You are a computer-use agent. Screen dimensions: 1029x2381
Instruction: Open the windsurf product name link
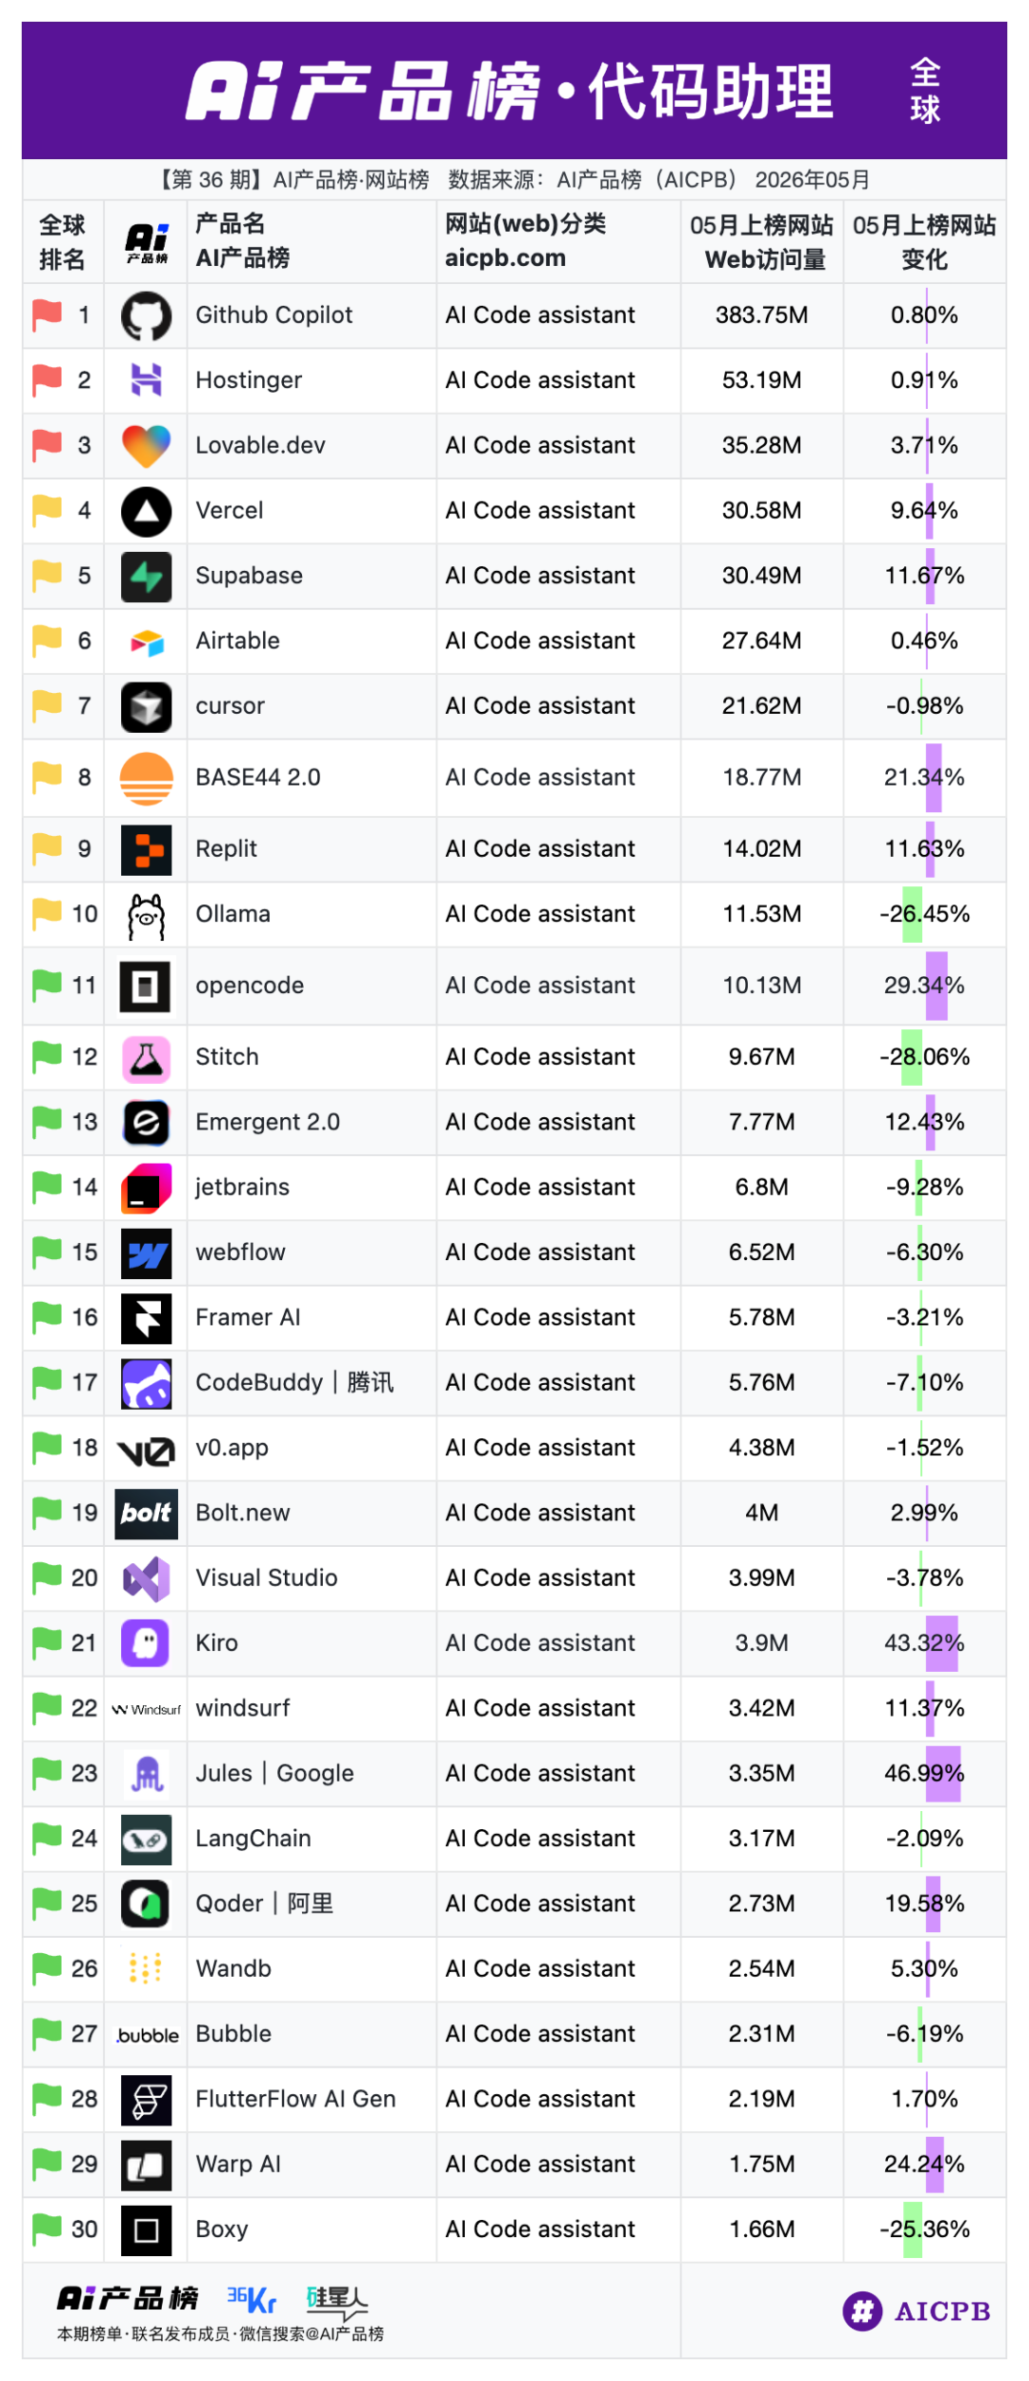(242, 1708)
